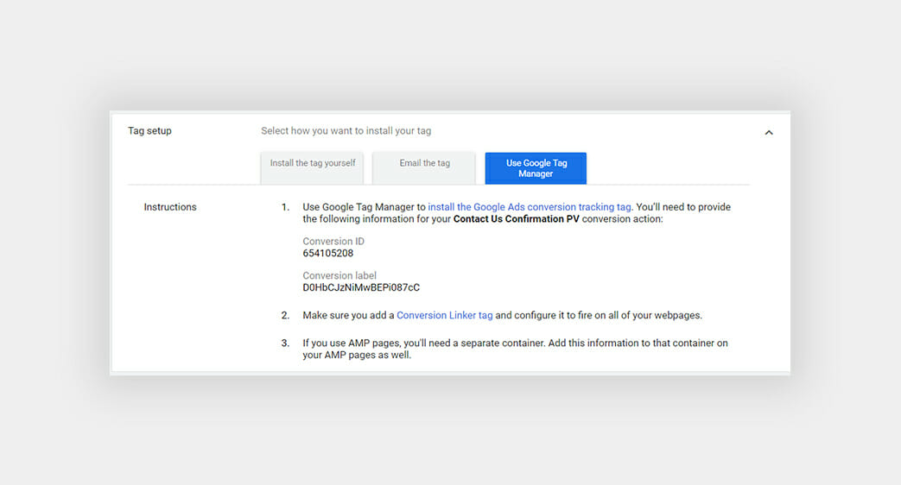Click step number 3 in the instructions
The height and width of the screenshot is (485, 901).
tap(285, 343)
